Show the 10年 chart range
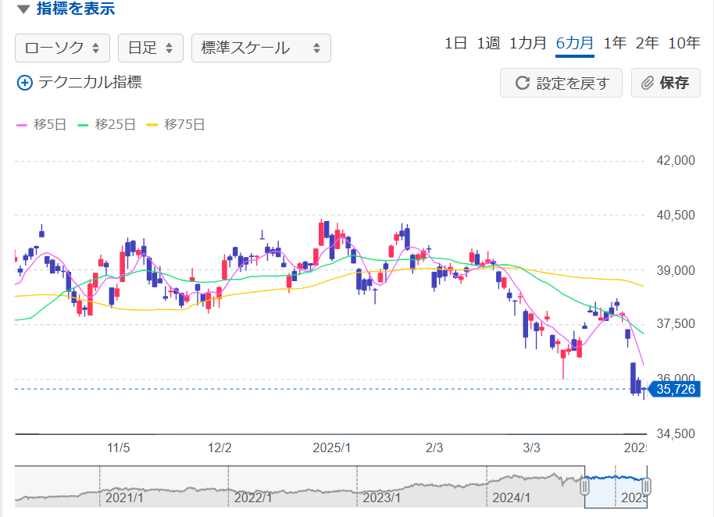 click(x=684, y=43)
